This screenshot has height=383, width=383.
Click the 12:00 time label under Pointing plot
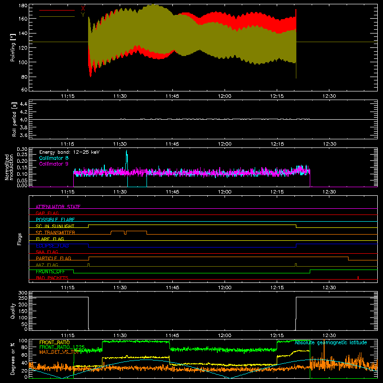click(x=225, y=96)
